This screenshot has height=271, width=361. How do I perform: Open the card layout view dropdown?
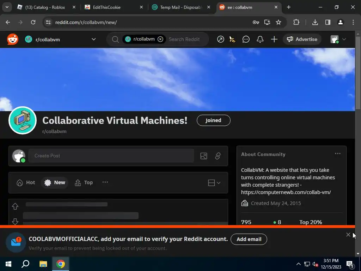[x=214, y=183]
